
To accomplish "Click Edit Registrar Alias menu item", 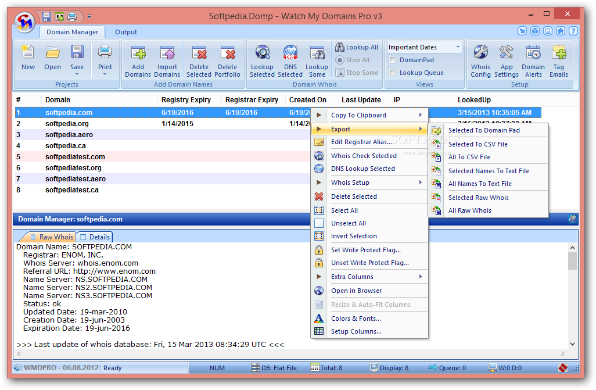I will 369,142.
